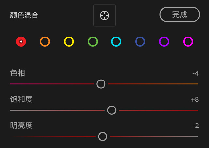This screenshot has height=148, width=209.
Task: Tap the 饱和度 value +8
Action: [195, 99]
